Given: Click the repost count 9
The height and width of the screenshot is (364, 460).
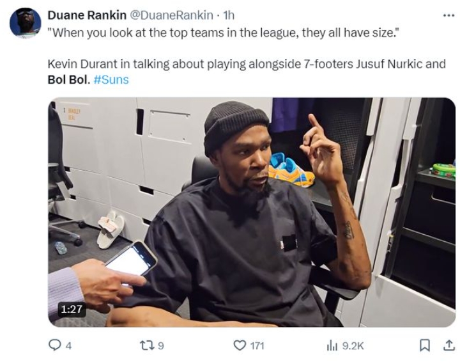Looking at the screenshot, I should (161, 346).
